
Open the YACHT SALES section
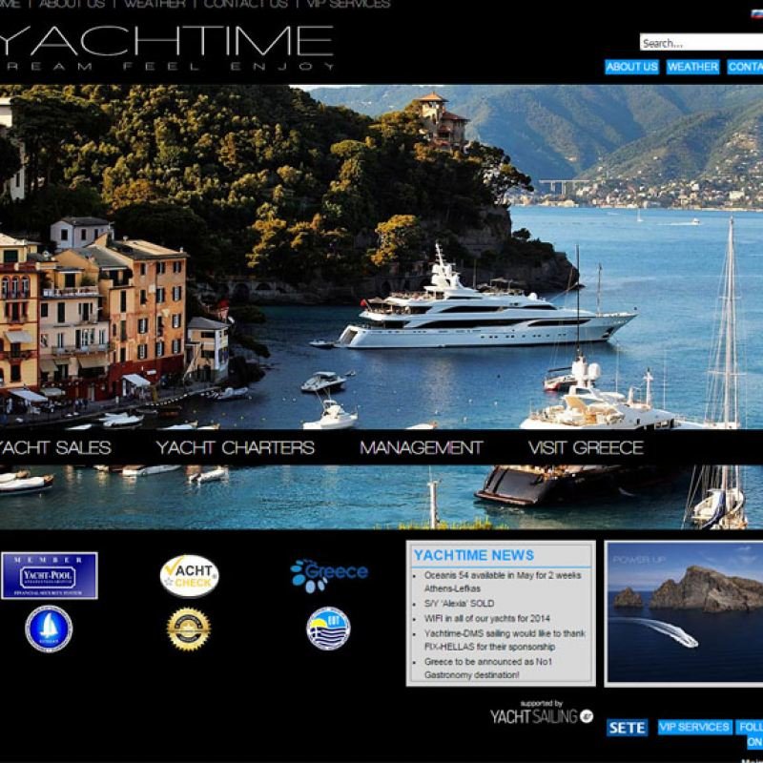point(55,447)
